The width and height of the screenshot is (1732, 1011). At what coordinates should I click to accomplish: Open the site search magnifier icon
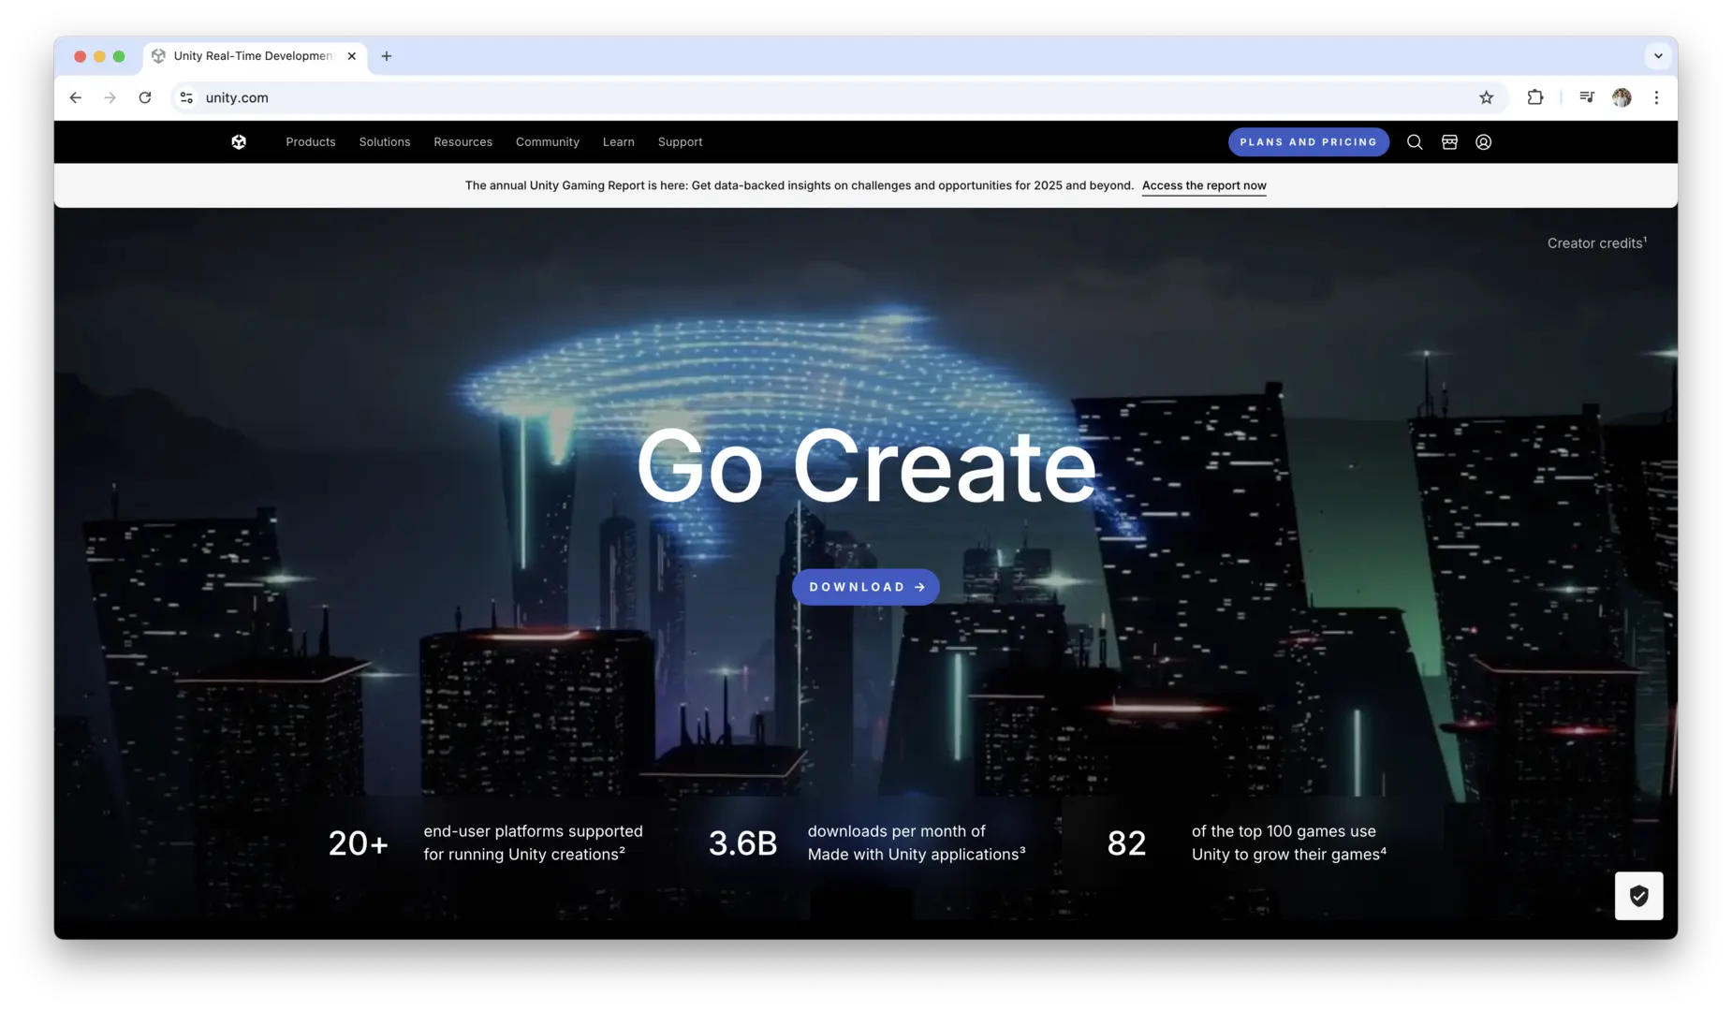point(1415,142)
